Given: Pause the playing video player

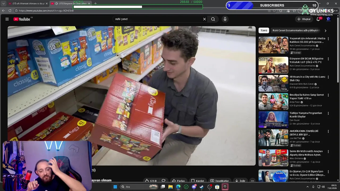Looking at the screenshot, I should point(131,96).
